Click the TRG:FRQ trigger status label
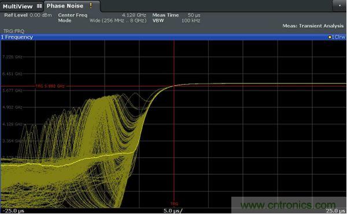Image resolution: width=347 pixels, height=214 pixels. [14, 31]
